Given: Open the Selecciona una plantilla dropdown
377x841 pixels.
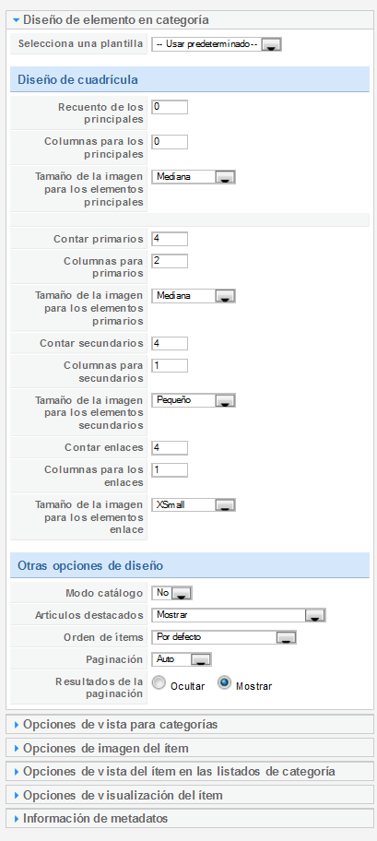Looking at the screenshot, I should click(x=217, y=44).
